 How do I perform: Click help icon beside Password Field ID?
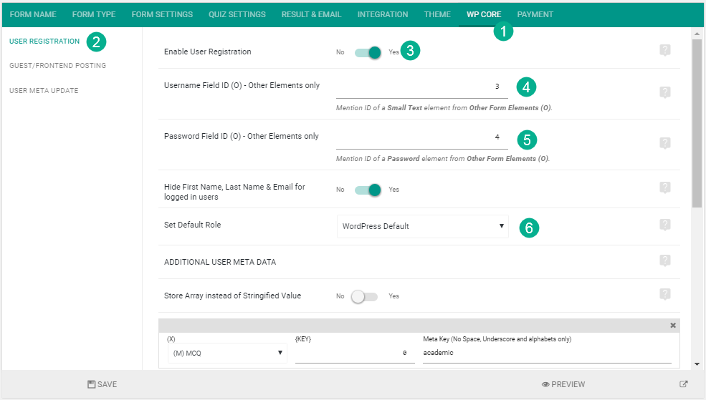pyautogui.click(x=664, y=143)
